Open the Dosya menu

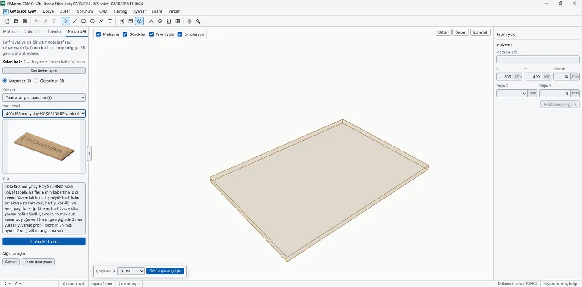[x=48, y=11]
